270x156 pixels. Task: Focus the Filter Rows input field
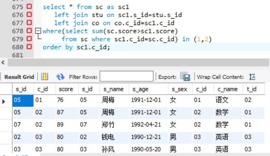click(126, 77)
